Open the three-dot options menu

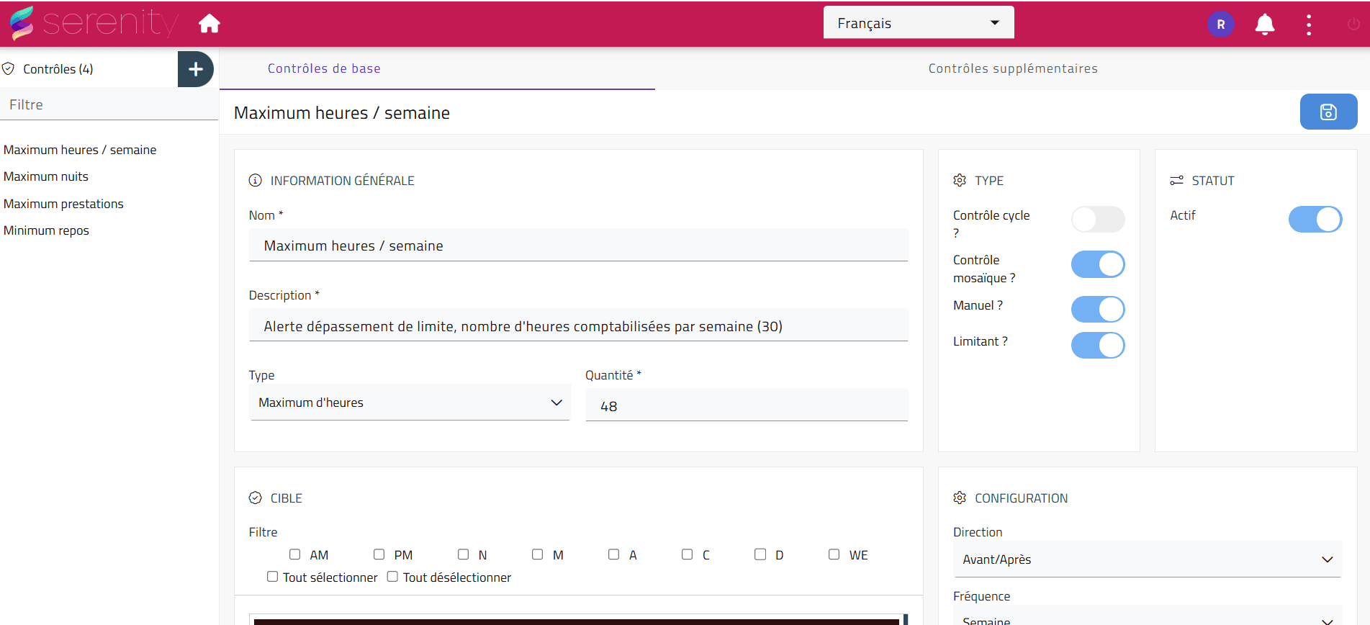[1308, 24]
